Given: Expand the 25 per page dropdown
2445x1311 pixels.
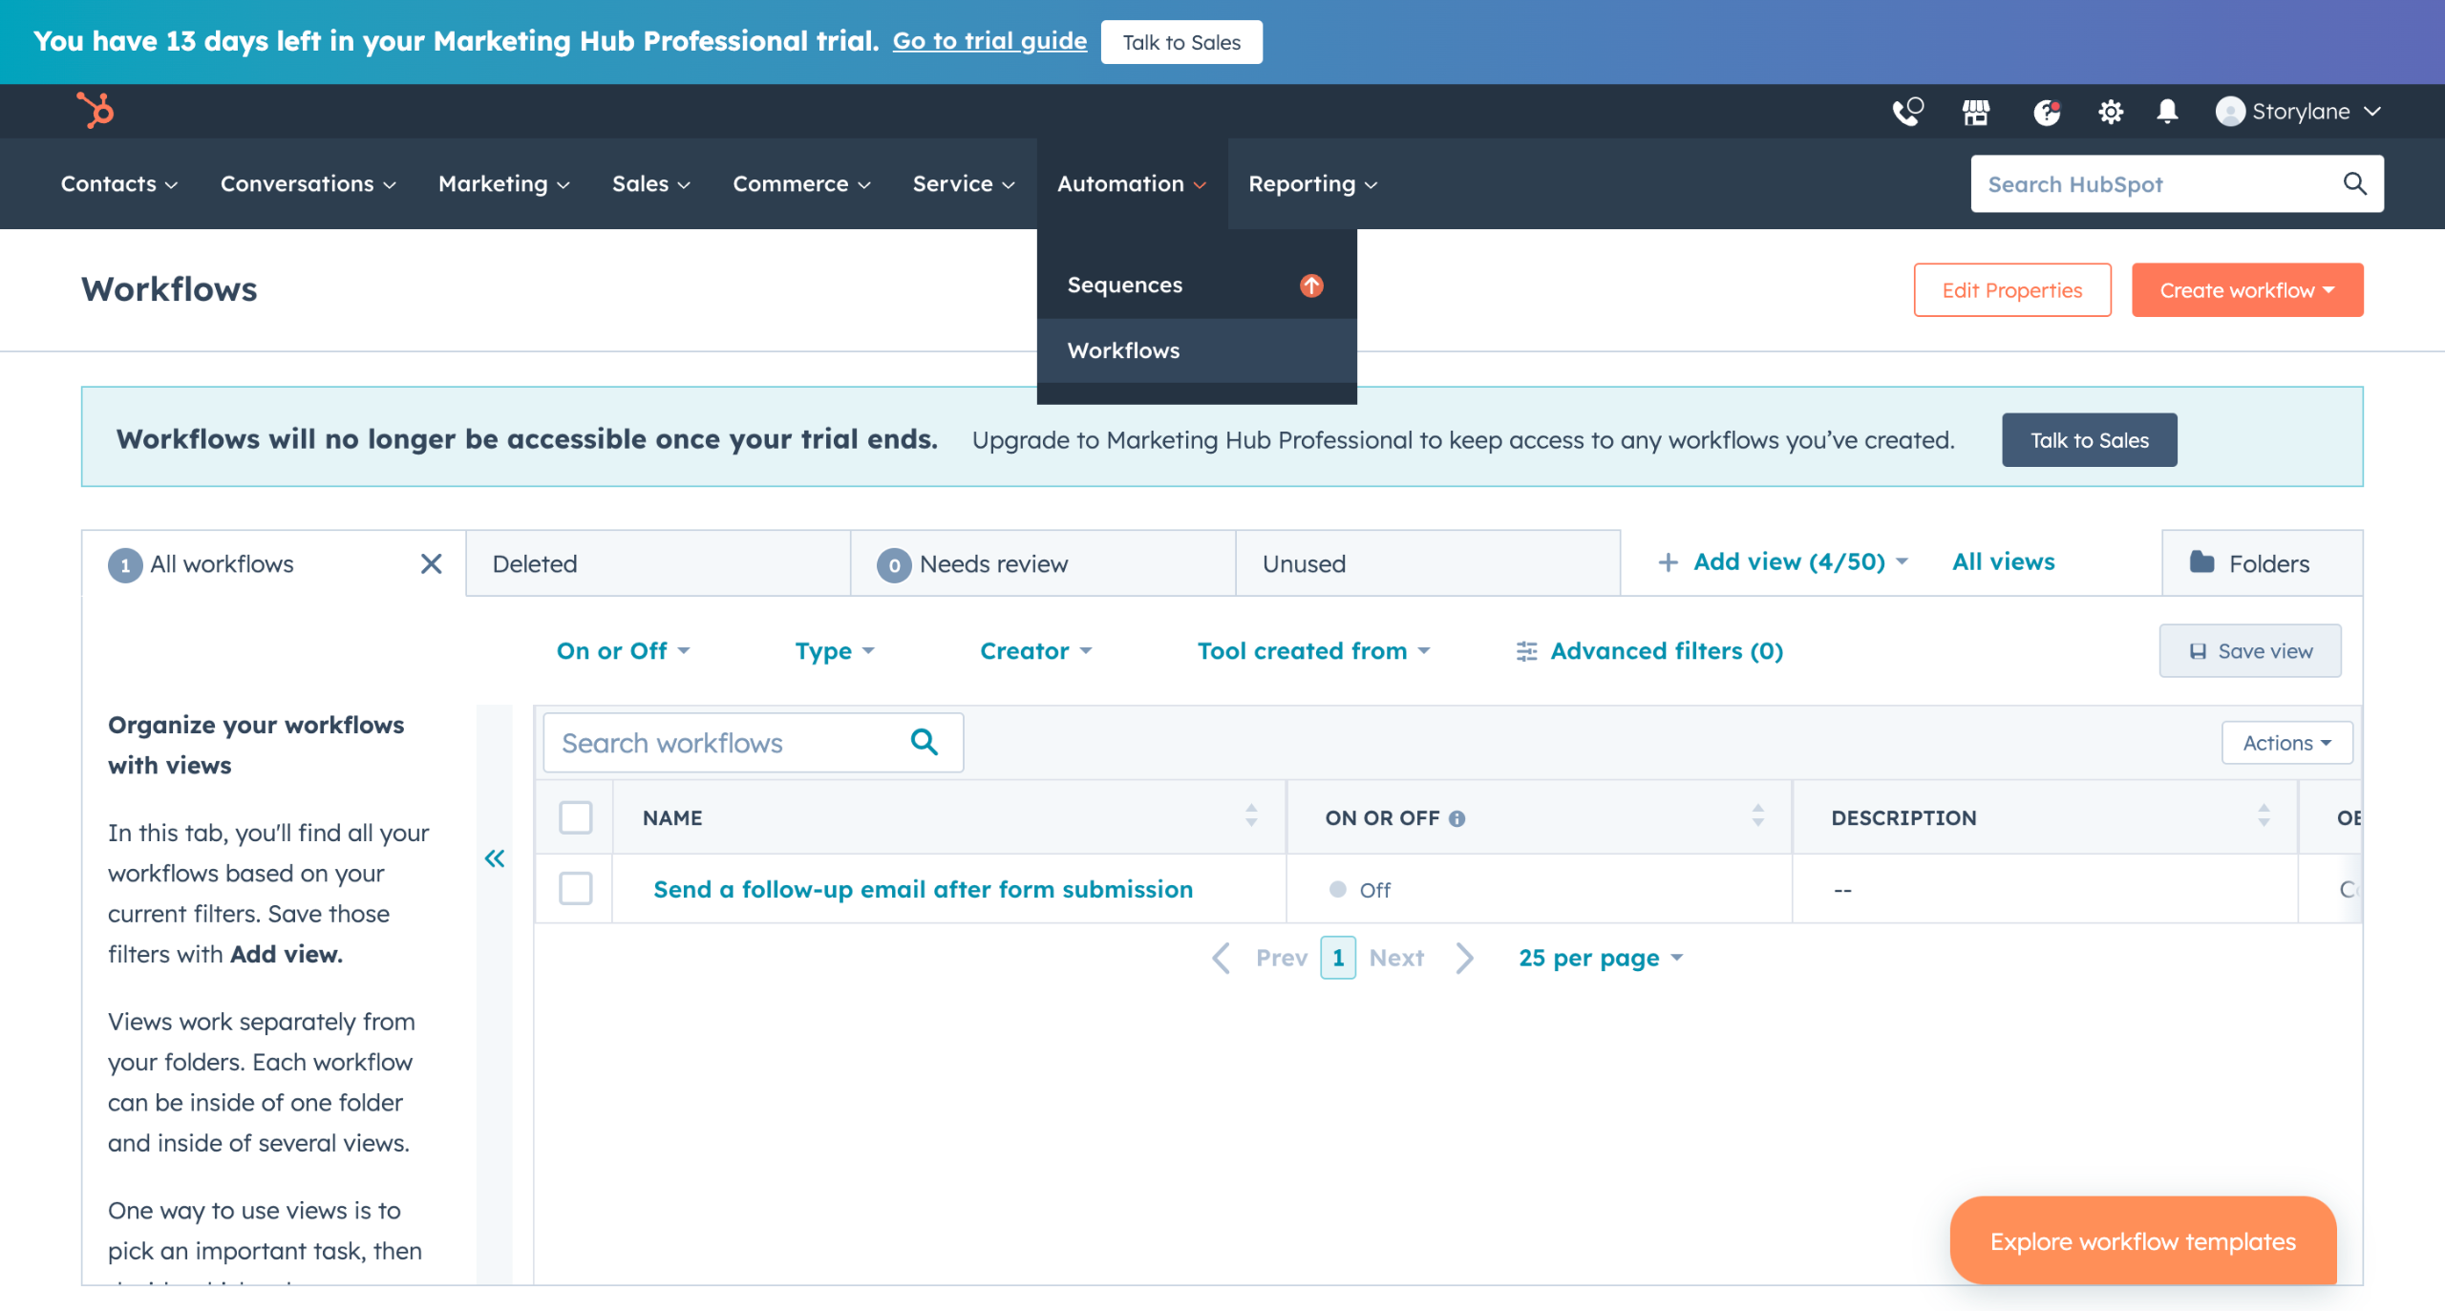Looking at the screenshot, I should [x=1601, y=958].
